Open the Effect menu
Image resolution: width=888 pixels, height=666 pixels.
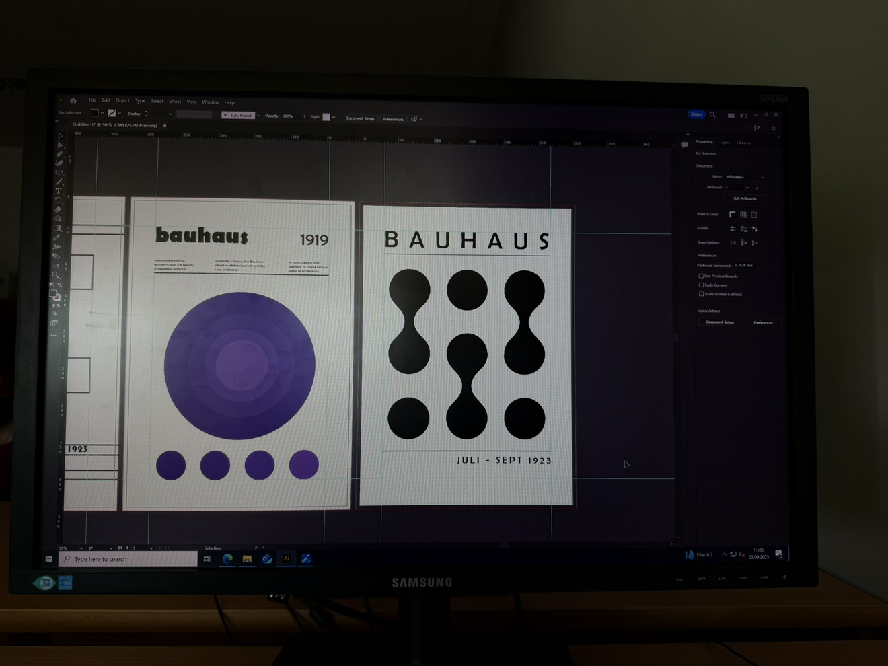click(175, 102)
